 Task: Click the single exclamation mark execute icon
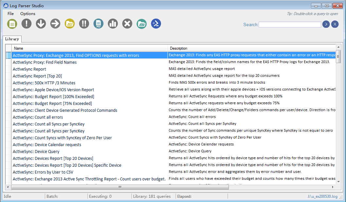point(26,24)
